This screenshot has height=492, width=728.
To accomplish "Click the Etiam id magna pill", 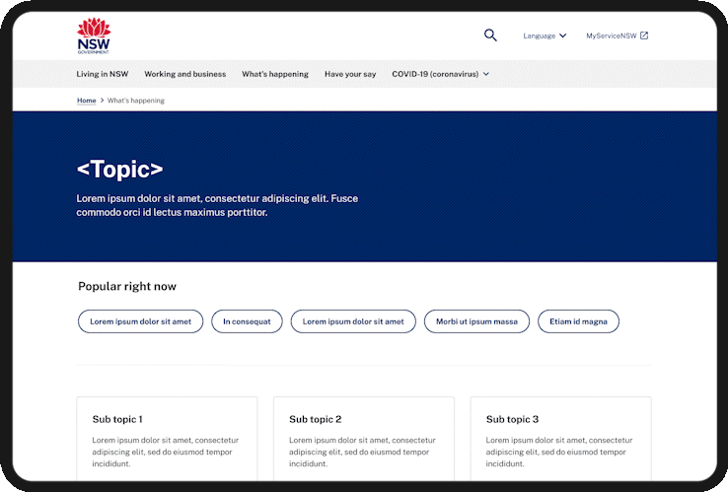I will 578,321.
